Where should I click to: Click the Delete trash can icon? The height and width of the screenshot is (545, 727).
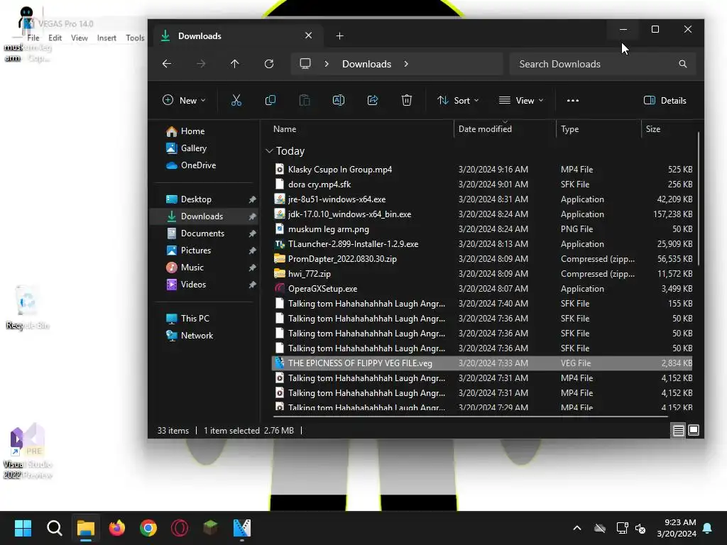point(407,100)
